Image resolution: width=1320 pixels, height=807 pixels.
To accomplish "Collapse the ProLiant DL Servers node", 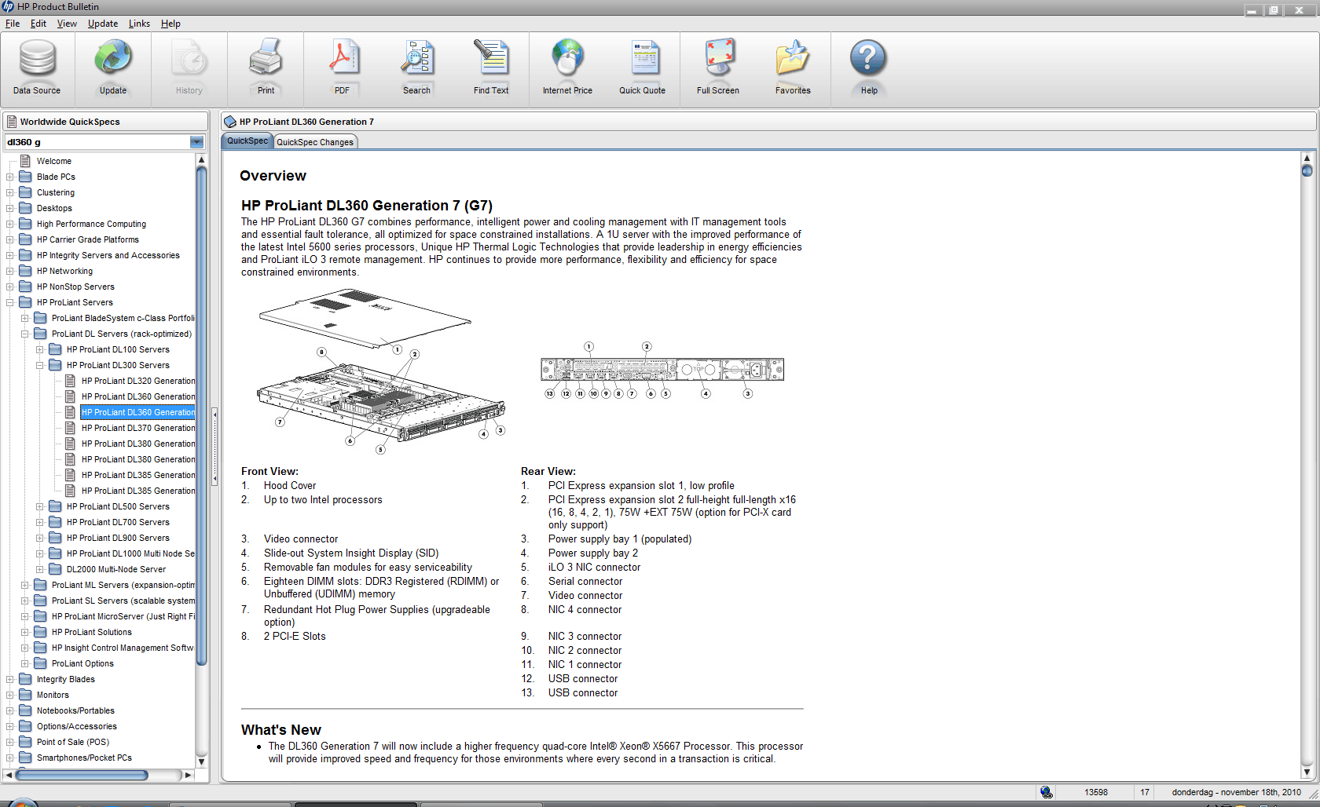I will 24,334.
